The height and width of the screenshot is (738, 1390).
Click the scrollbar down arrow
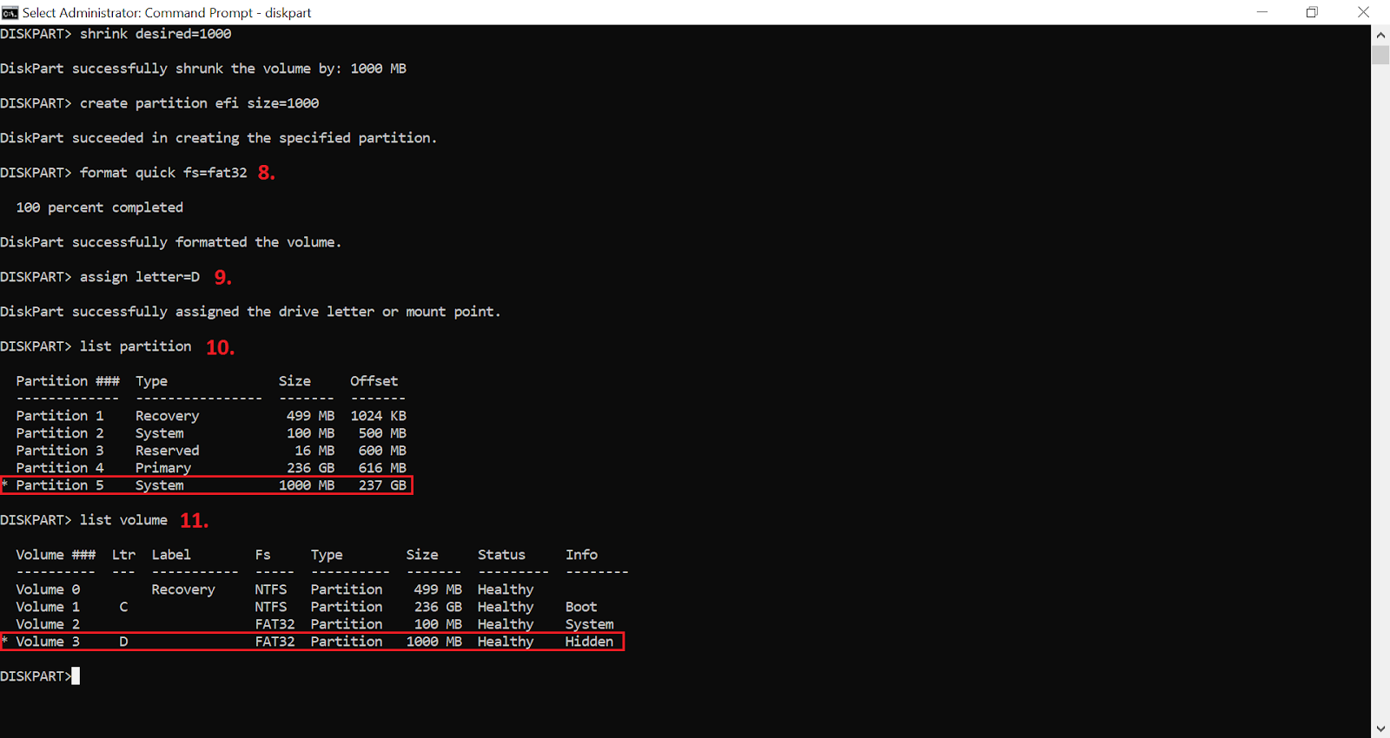click(1380, 728)
